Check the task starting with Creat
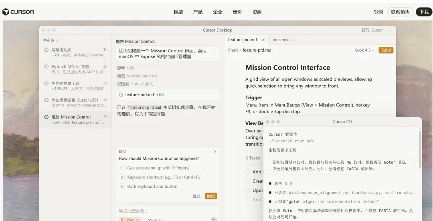 248,181
